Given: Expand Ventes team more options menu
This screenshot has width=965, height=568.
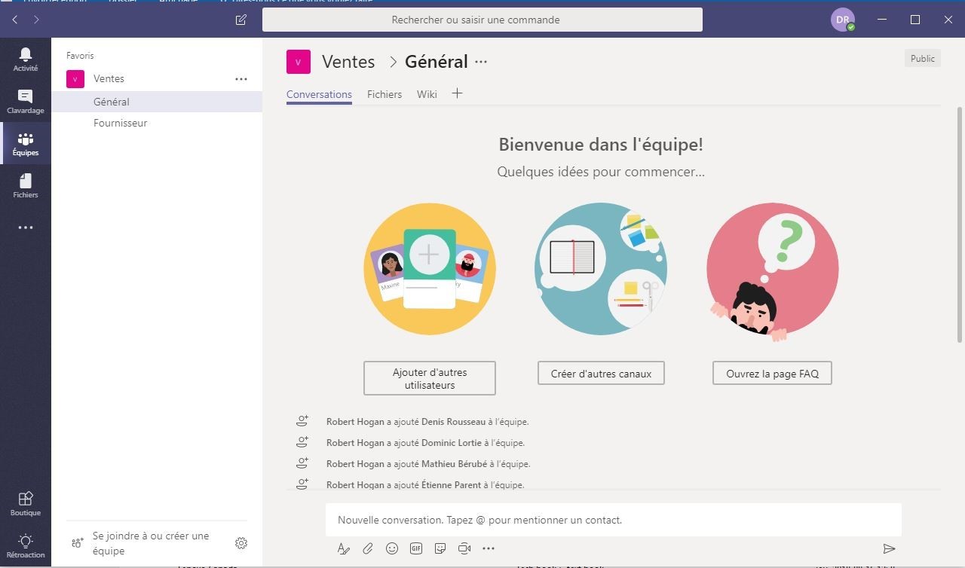Looking at the screenshot, I should click(x=241, y=78).
